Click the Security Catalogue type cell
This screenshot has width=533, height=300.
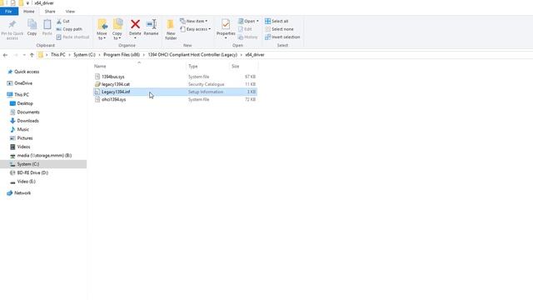207,84
